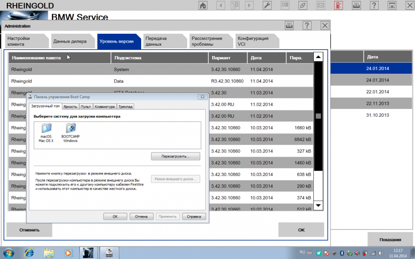The height and width of the screenshot is (259, 415).
Task: Click the RU language indicator
Action: (302, 252)
